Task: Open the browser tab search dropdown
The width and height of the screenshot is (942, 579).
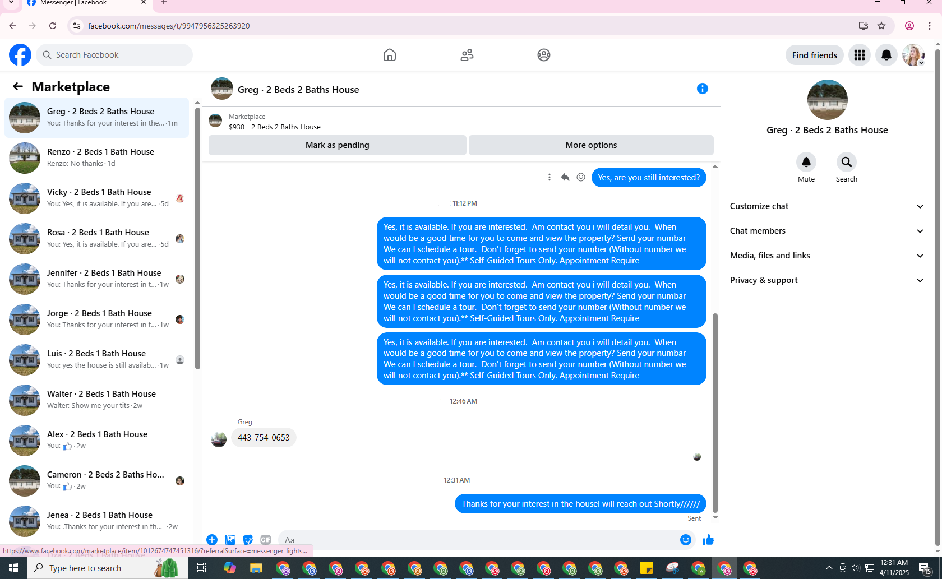Action: click(11, 3)
